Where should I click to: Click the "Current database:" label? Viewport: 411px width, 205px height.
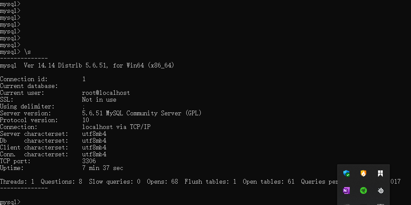pos(29,86)
